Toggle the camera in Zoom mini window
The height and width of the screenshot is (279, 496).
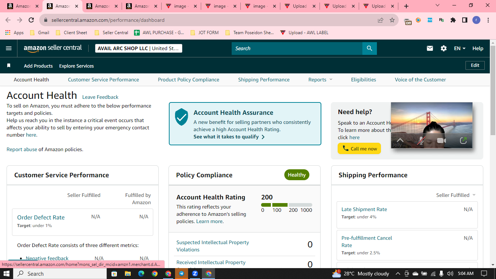click(x=442, y=141)
